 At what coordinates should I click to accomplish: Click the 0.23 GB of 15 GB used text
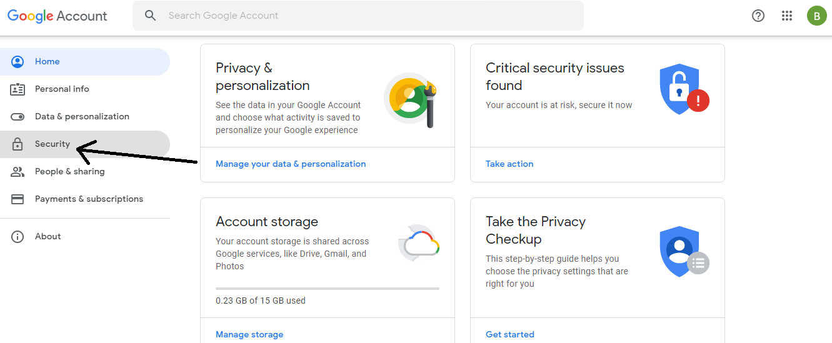(261, 301)
